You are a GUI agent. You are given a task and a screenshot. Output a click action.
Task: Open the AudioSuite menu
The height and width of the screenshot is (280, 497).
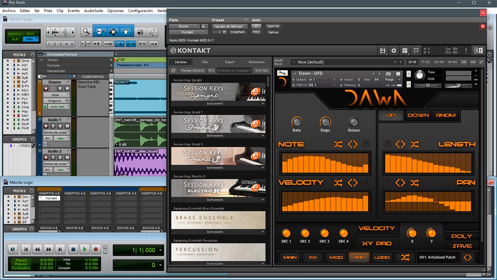pyautogui.click(x=94, y=11)
